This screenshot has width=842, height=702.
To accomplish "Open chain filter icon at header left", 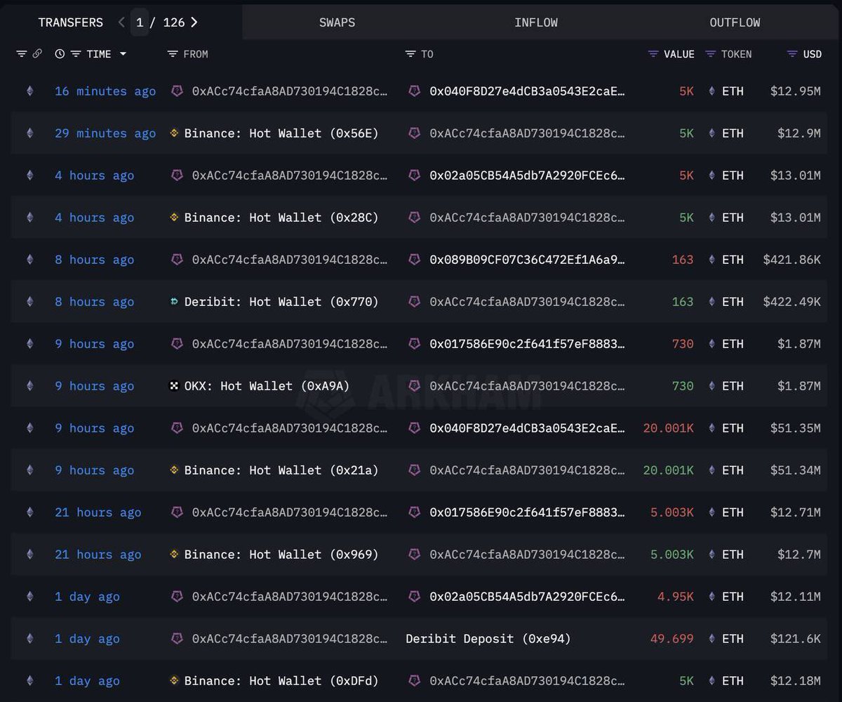I will click(21, 54).
